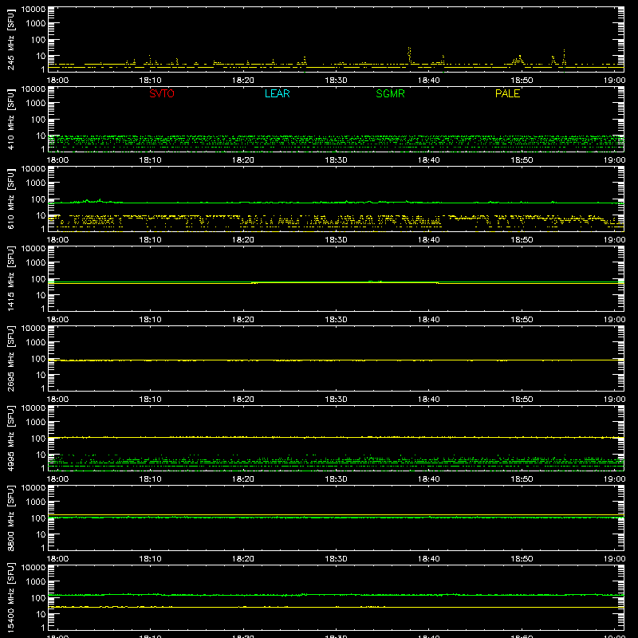Click the 19:00 tick label under 245 MHz panel
The width and height of the screenshot is (638, 638).
coord(614,81)
